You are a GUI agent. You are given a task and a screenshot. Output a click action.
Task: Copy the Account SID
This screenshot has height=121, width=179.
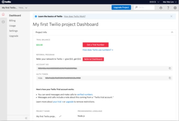[x=170, y=68]
